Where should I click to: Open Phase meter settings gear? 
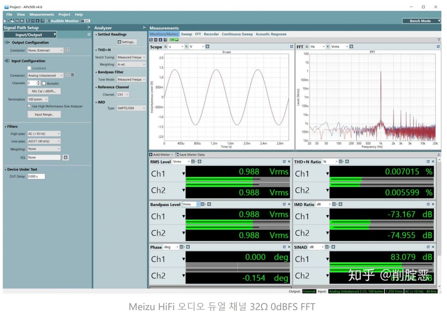(x=188, y=247)
